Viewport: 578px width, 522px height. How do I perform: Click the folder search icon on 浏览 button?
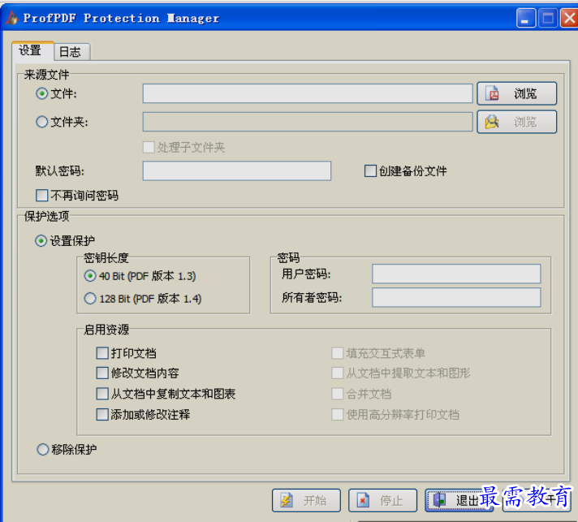click(x=492, y=122)
